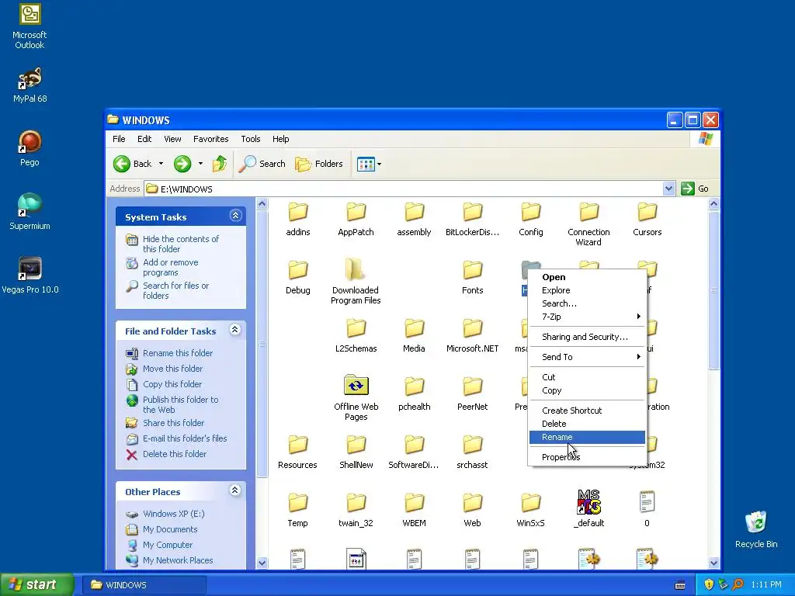Open the Start menu
The width and height of the screenshot is (795, 596).
coord(36,584)
